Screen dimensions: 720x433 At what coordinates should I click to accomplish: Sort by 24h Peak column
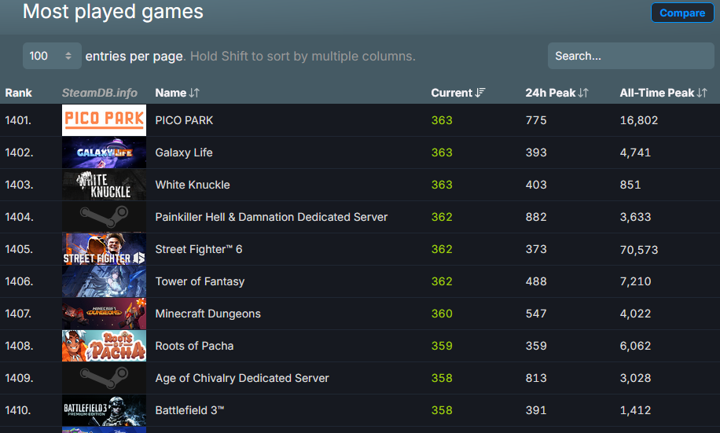pyautogui.click(x=557, y=93)
